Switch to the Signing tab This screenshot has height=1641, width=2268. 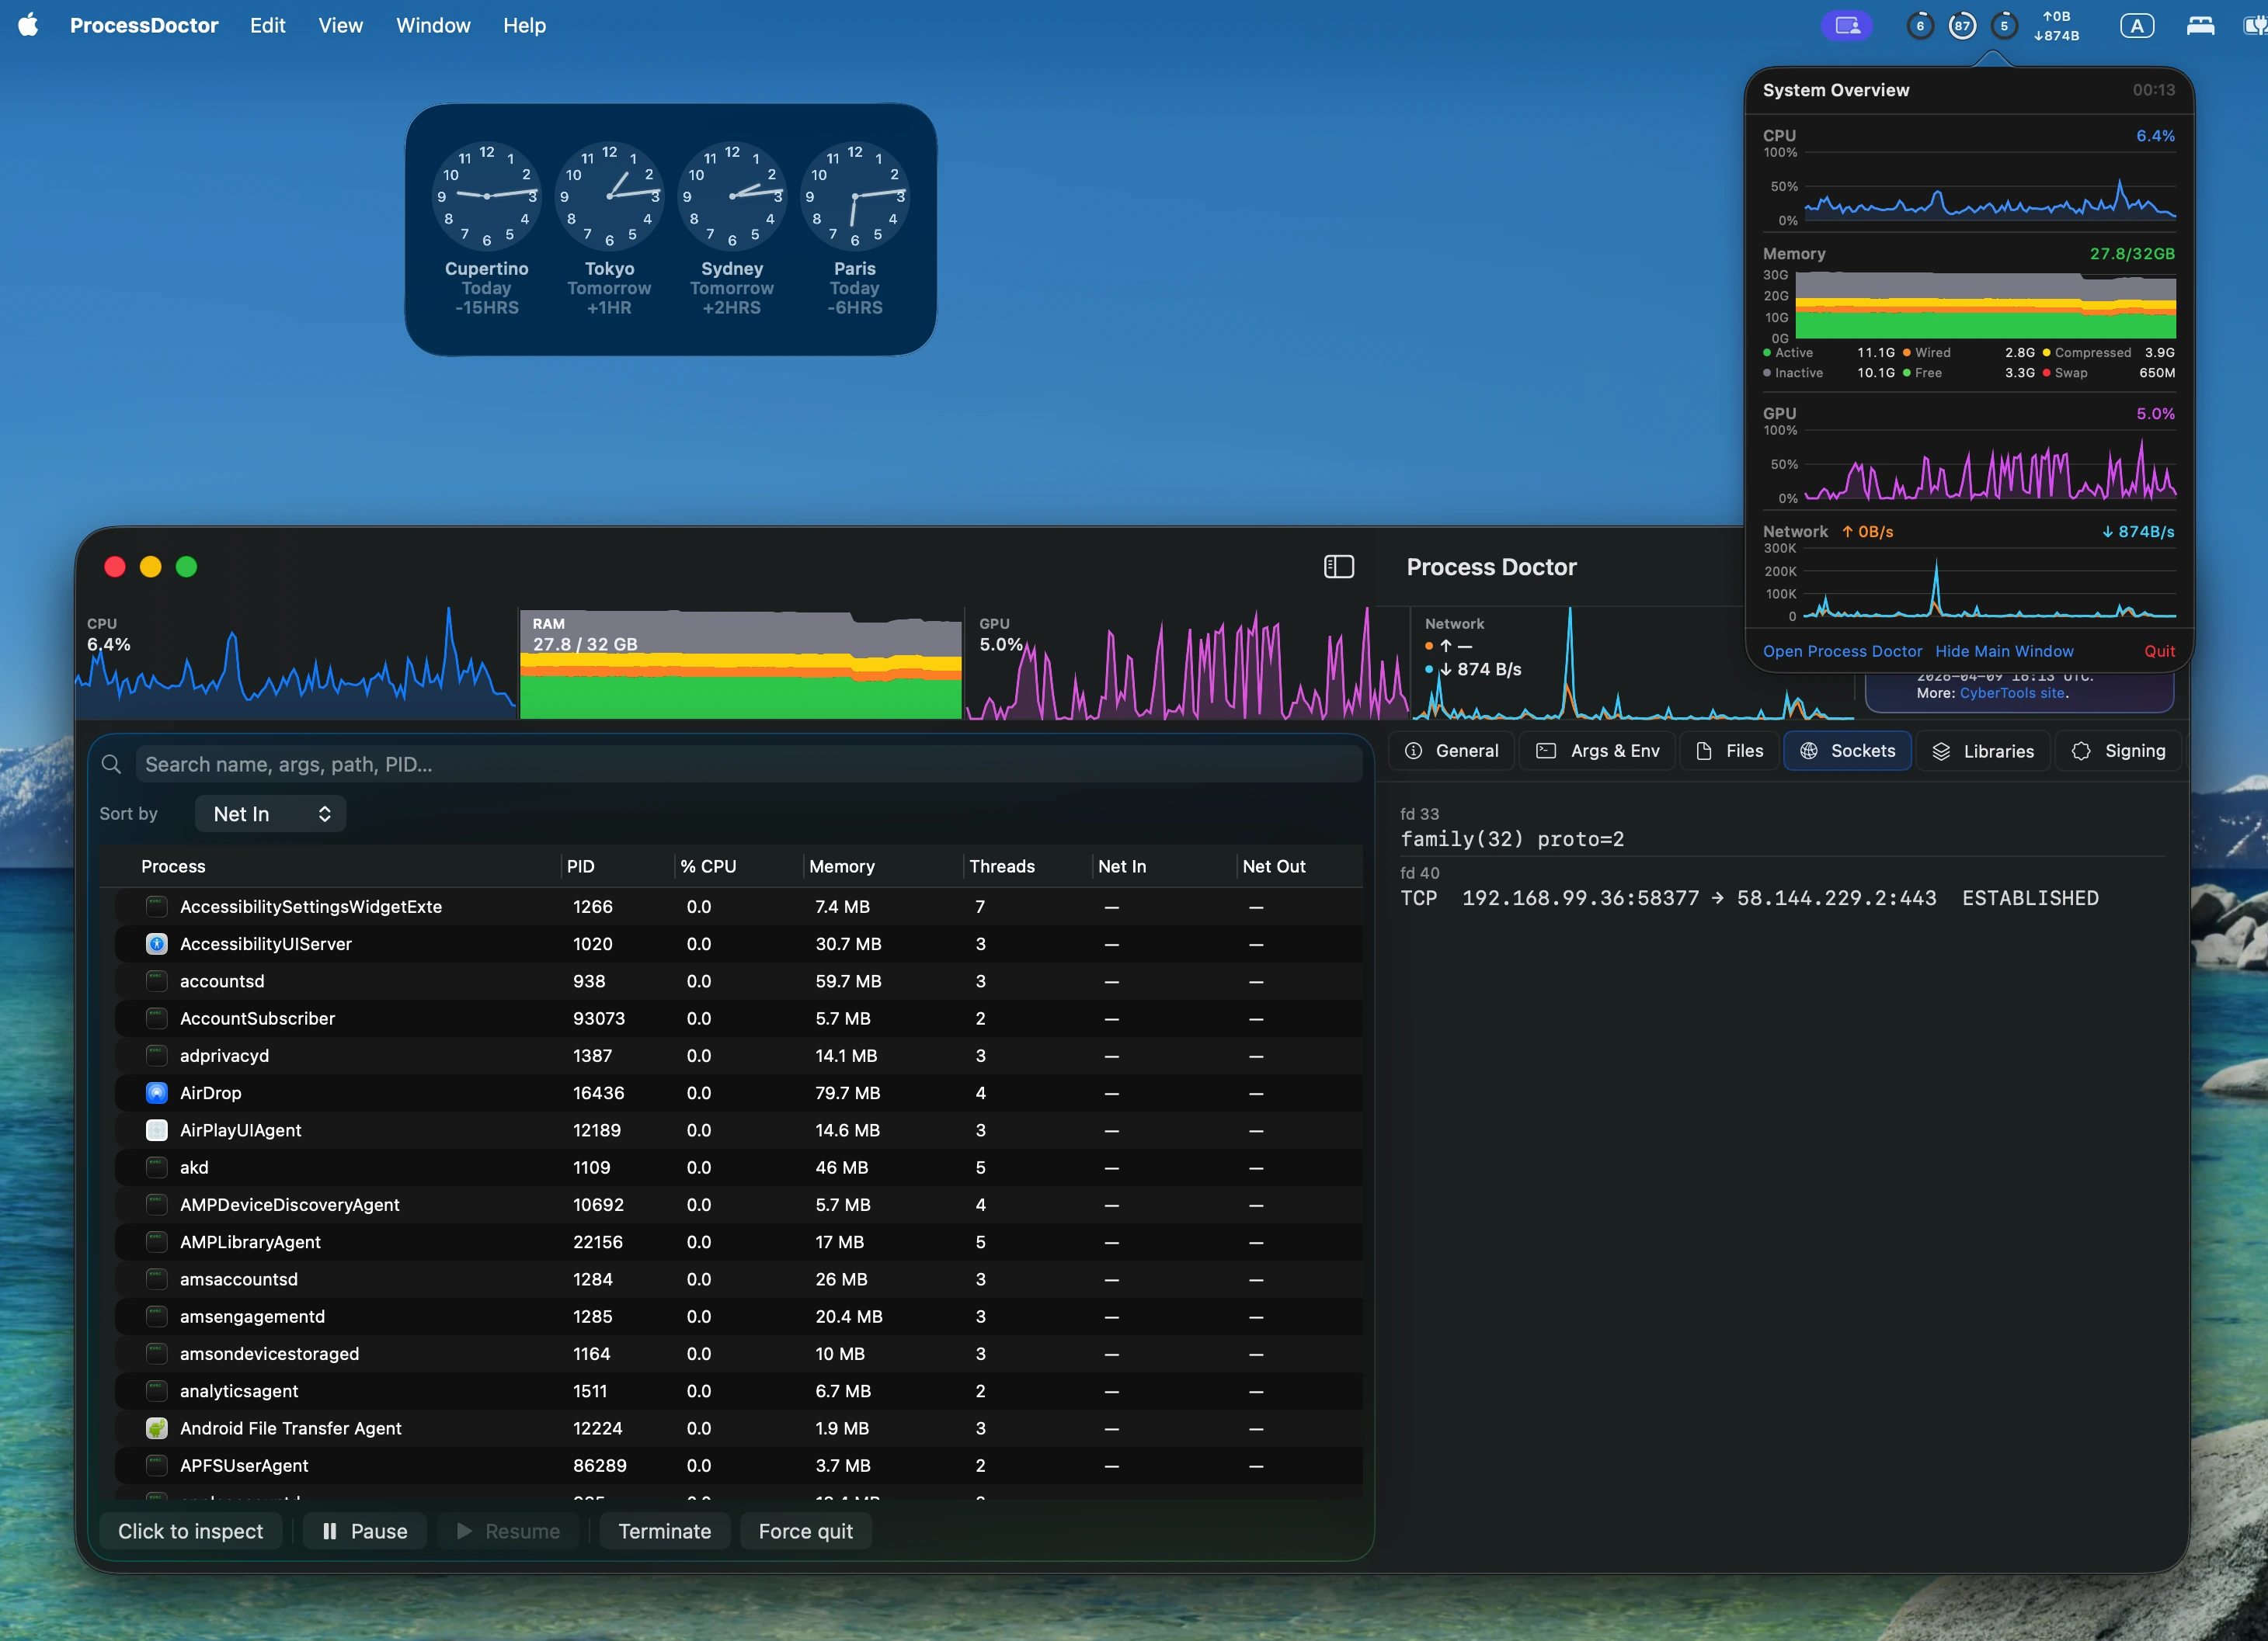tap(2118, 751)
